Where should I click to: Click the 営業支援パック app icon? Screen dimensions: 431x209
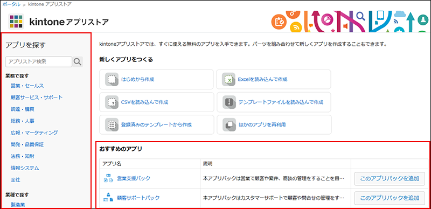108,178
